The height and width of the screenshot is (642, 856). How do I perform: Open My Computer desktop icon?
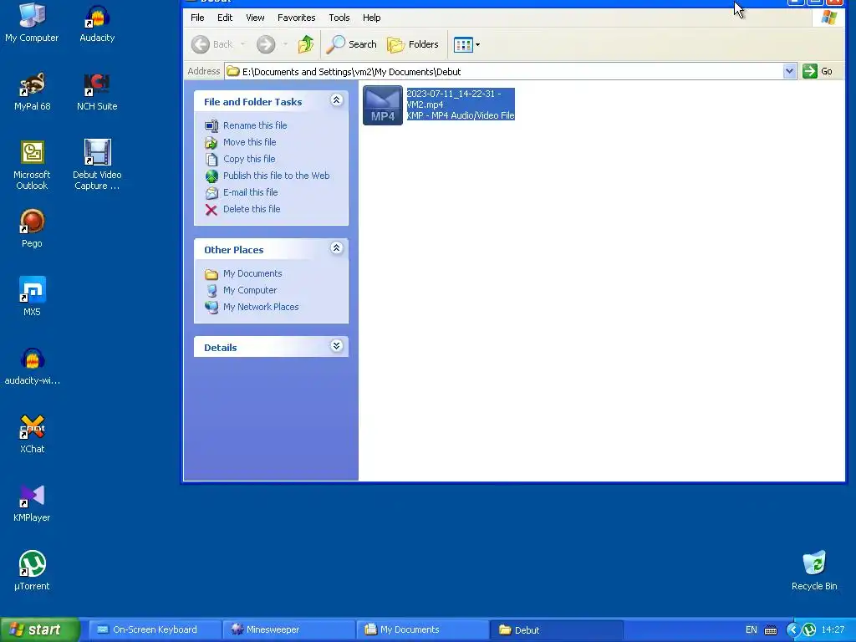32,23
